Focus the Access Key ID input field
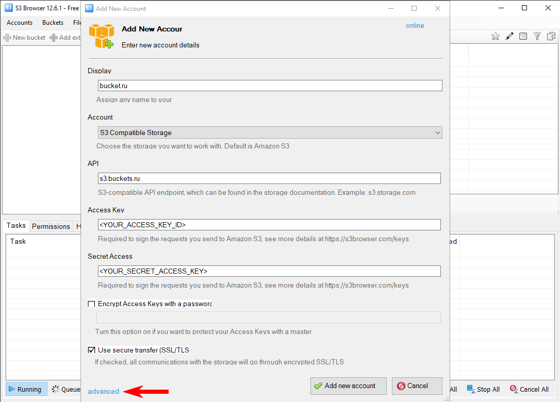Image resolution: width=560 pixels, height=402 pixels. click(269, 225)
